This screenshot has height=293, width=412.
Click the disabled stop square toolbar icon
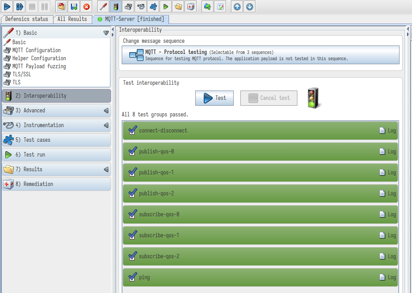pos(32,6)
